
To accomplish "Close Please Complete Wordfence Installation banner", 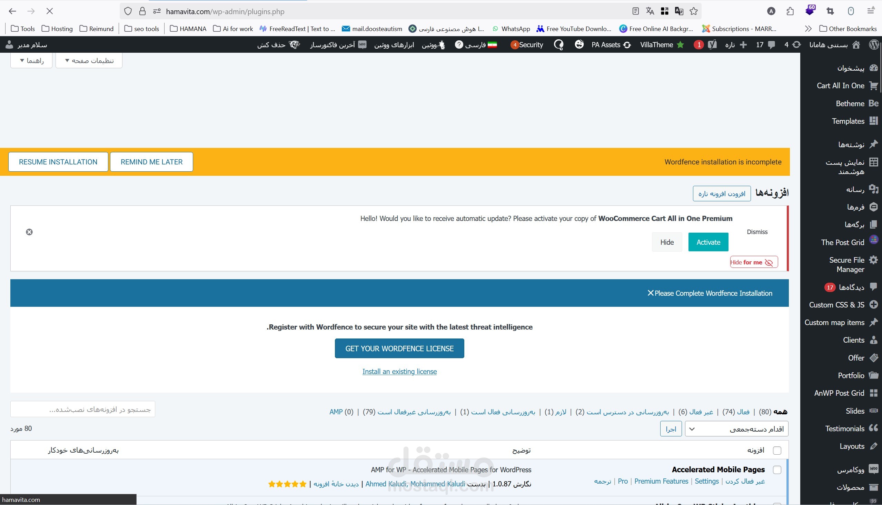I will point(651,293).
